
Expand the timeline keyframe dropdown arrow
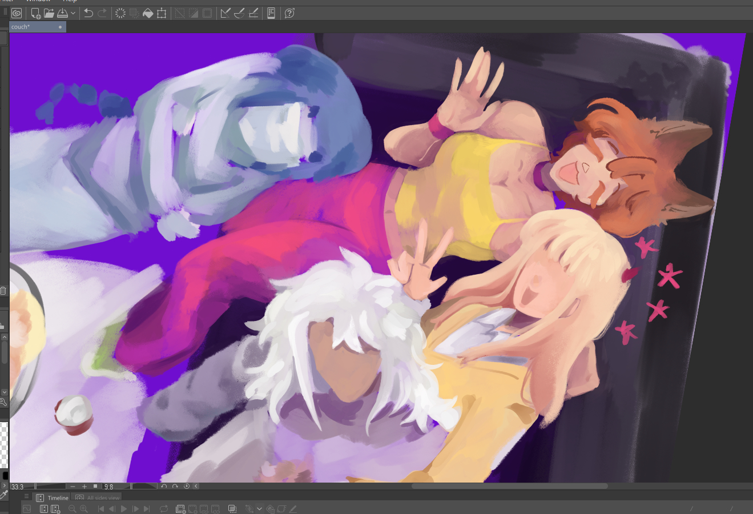[x=259, y=509]
